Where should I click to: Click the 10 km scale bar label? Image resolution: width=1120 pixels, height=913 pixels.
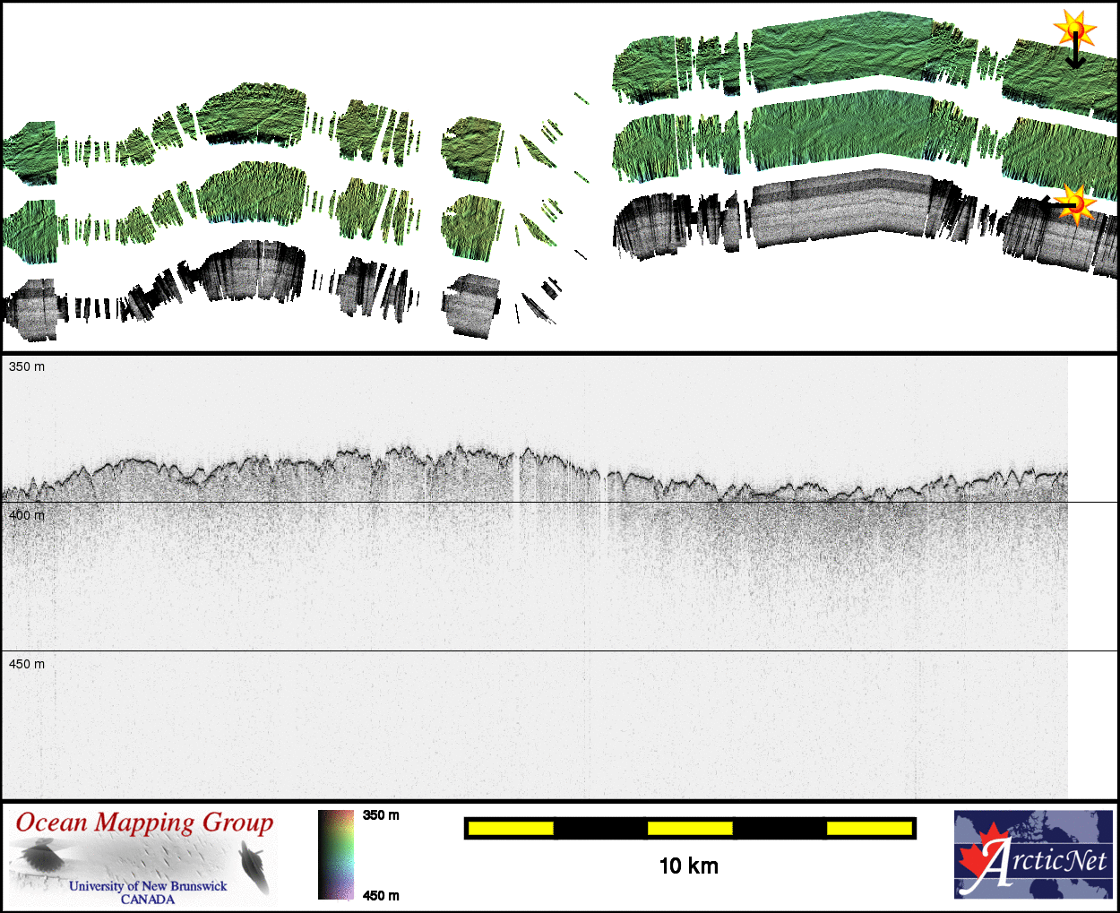pyautogui.click(x=688, y=866)
